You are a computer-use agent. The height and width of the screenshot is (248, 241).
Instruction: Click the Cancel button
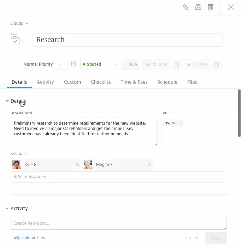coord(191,237)
